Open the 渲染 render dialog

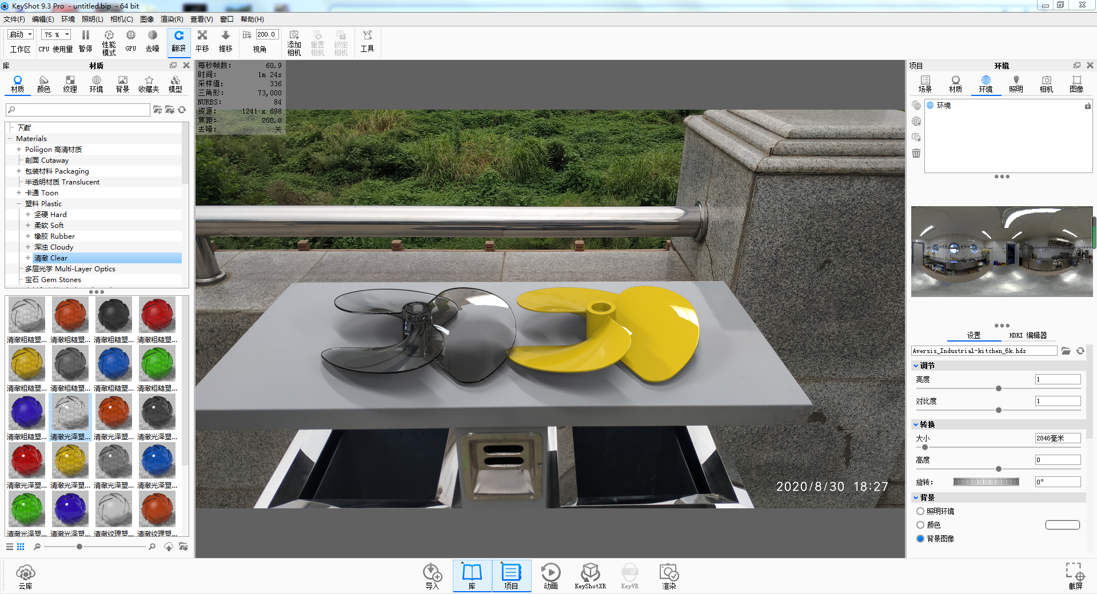(x=669, y=576)
